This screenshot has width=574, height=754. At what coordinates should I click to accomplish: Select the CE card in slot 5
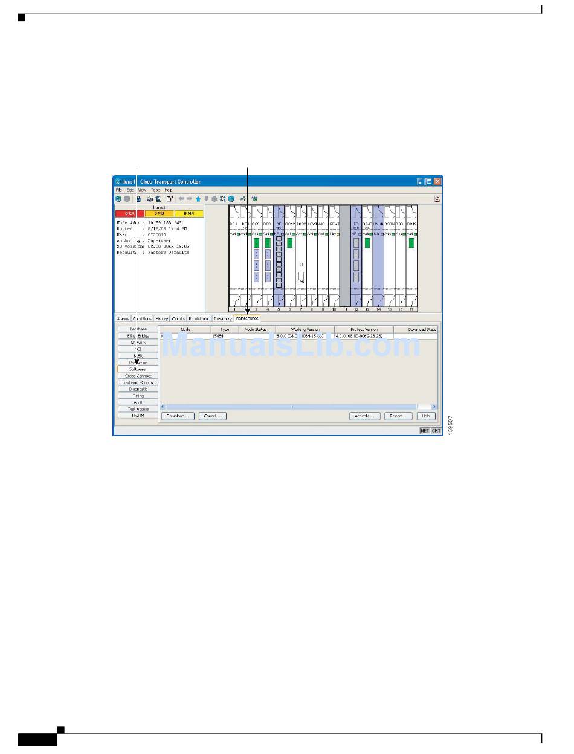[279, 256]
